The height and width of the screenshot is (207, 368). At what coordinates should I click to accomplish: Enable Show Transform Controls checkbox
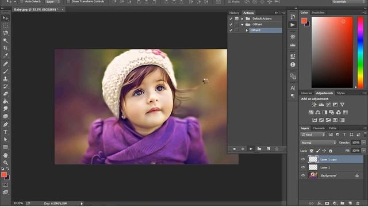(x=68, y=1)
